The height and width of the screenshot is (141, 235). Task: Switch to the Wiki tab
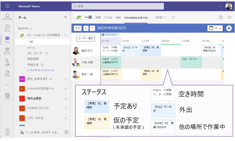point(118,17)
